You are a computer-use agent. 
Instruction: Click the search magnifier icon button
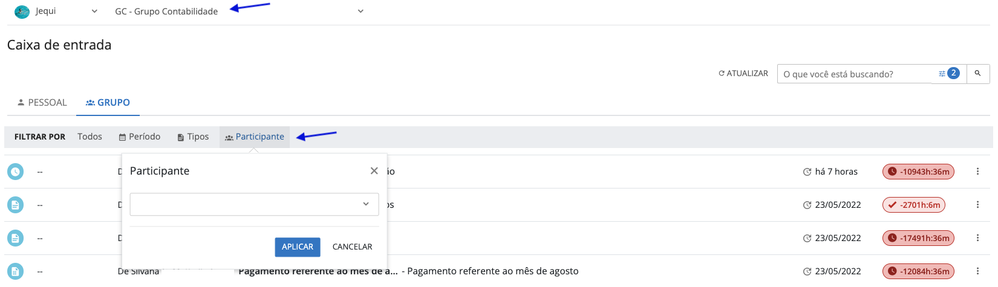pos(977,74)
